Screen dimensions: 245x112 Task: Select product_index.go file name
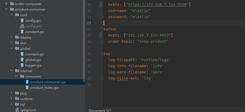coord(44,88)
